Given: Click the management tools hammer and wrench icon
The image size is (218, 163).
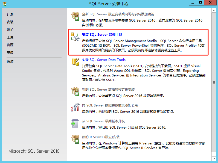Looking at the screenshot, I should point(75,37).
